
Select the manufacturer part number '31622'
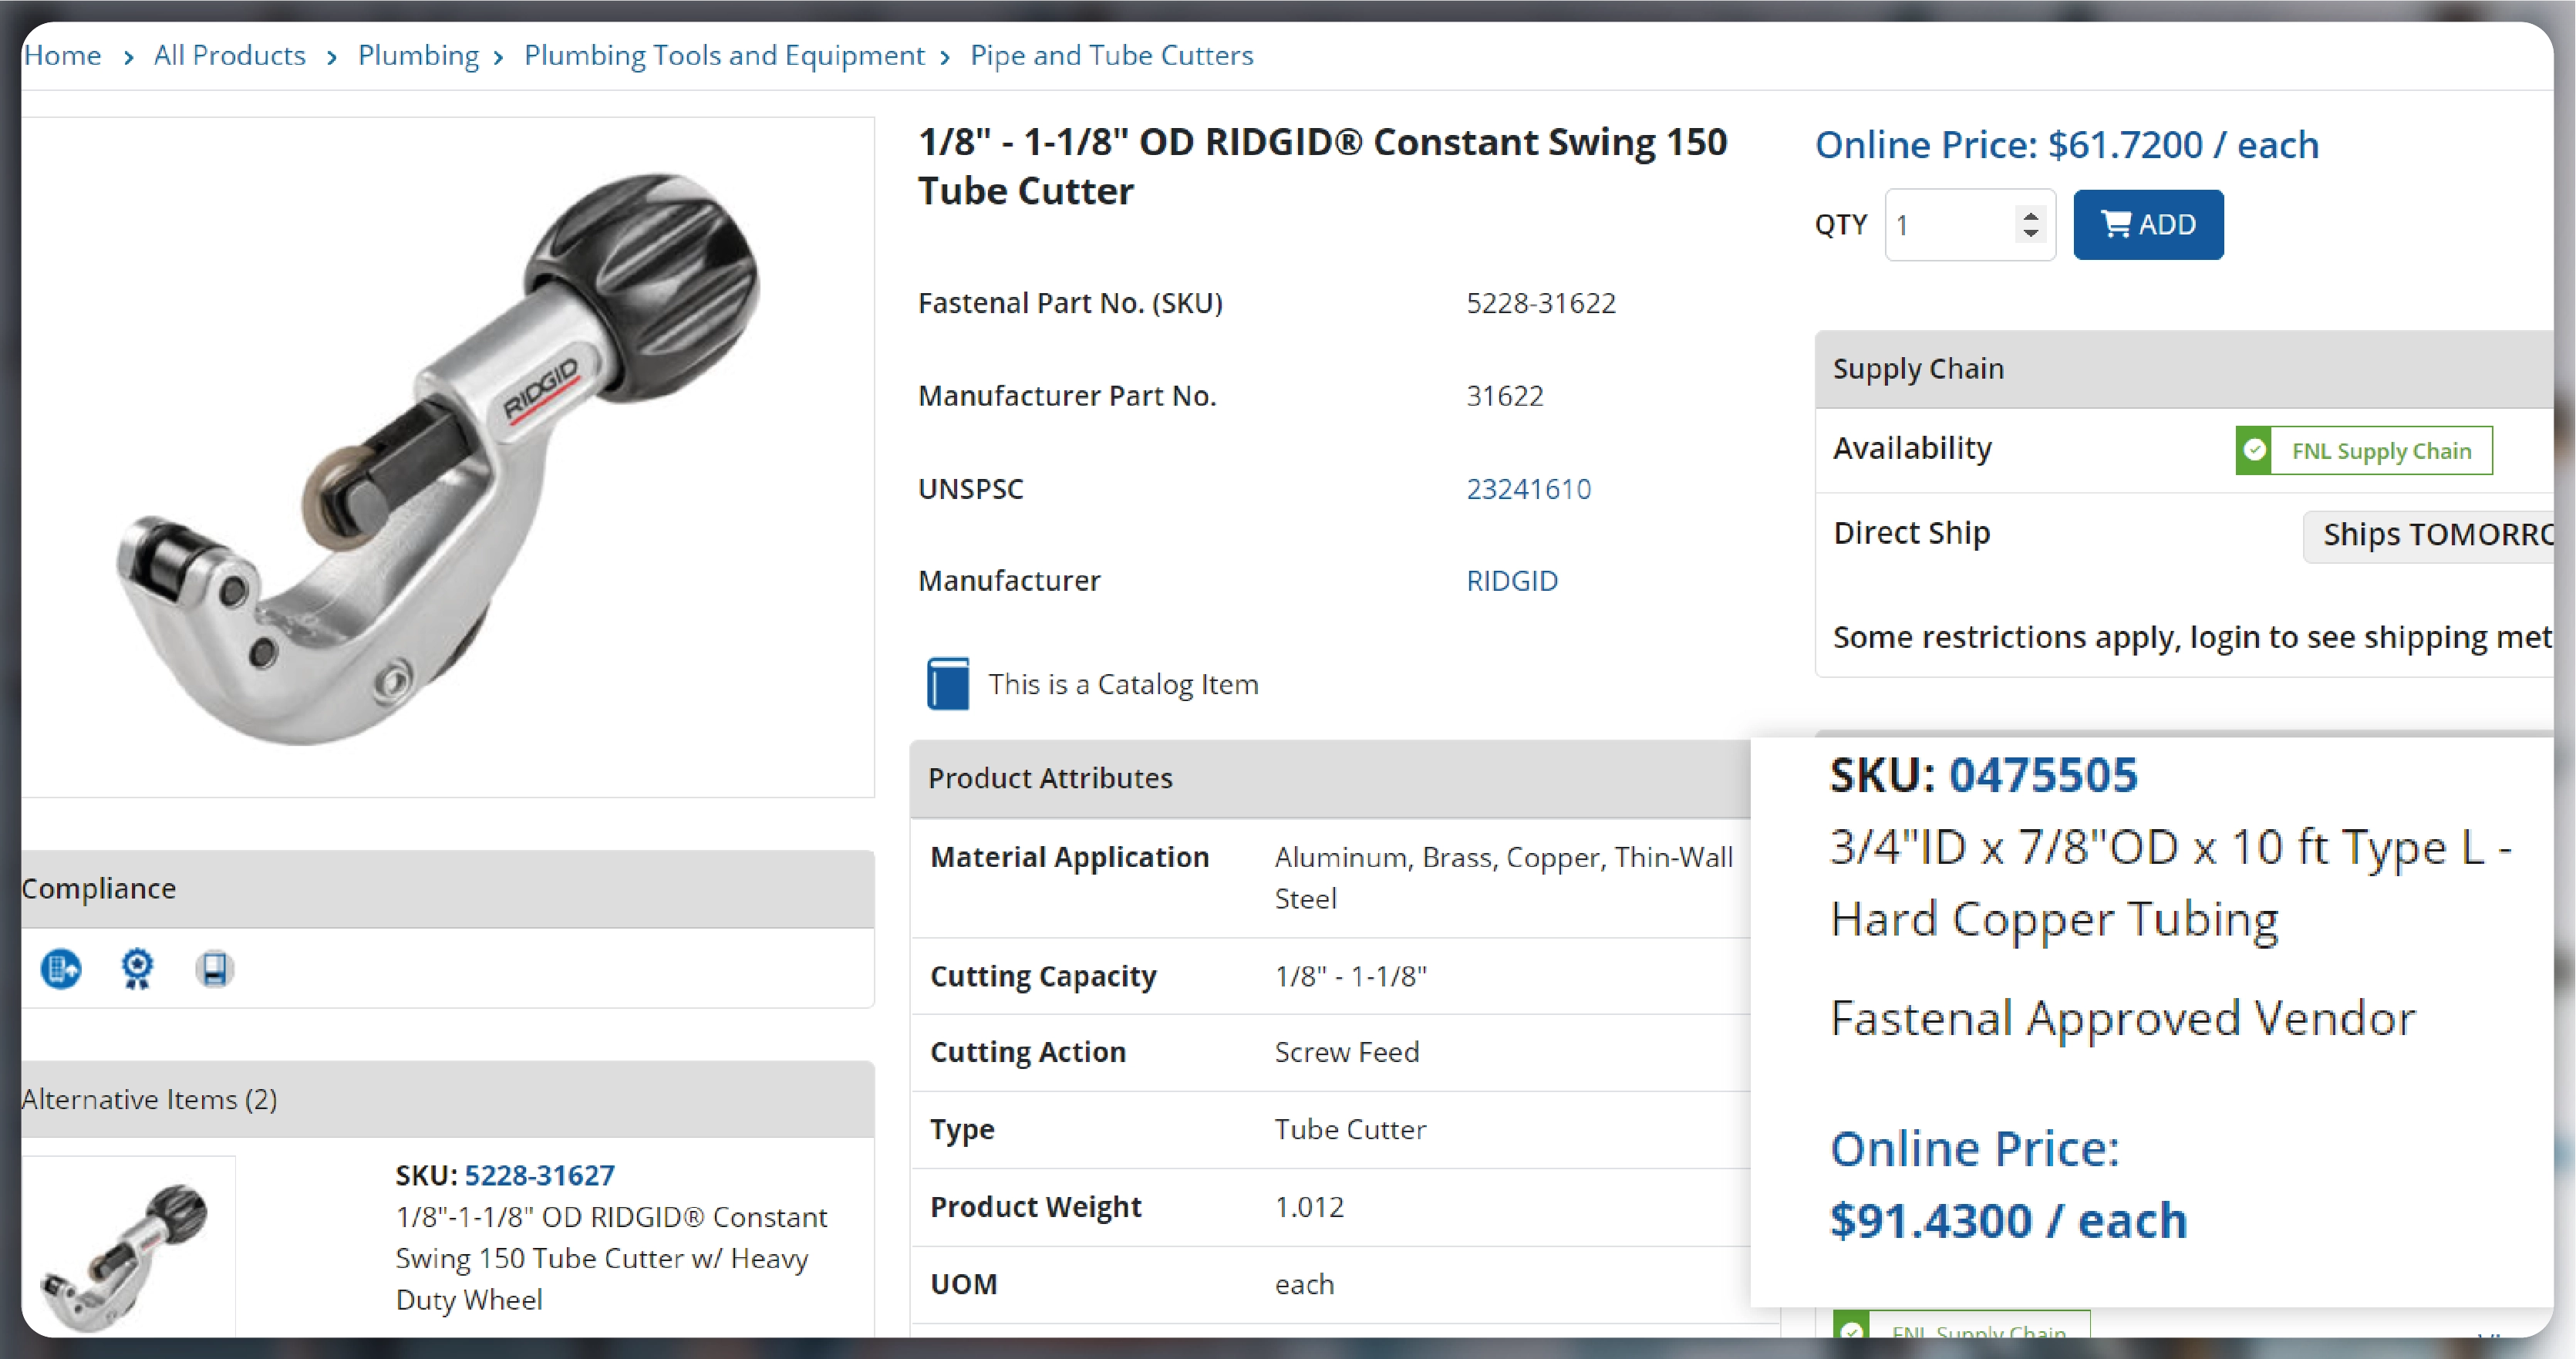(x=1504, y=396)
